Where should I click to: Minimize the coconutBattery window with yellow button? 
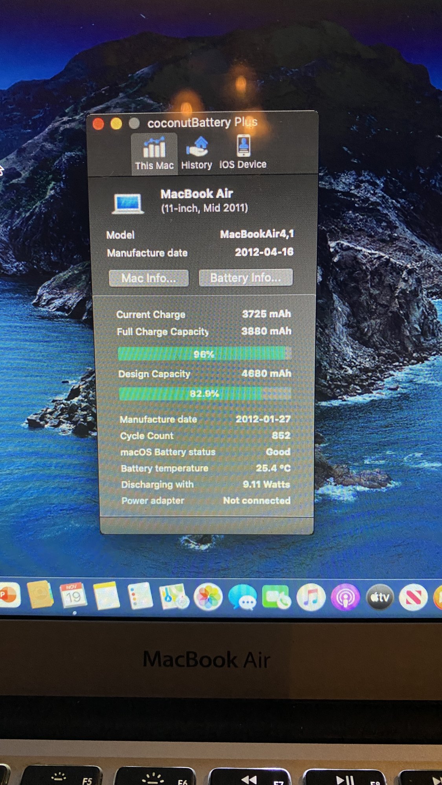tap(116, 124)
